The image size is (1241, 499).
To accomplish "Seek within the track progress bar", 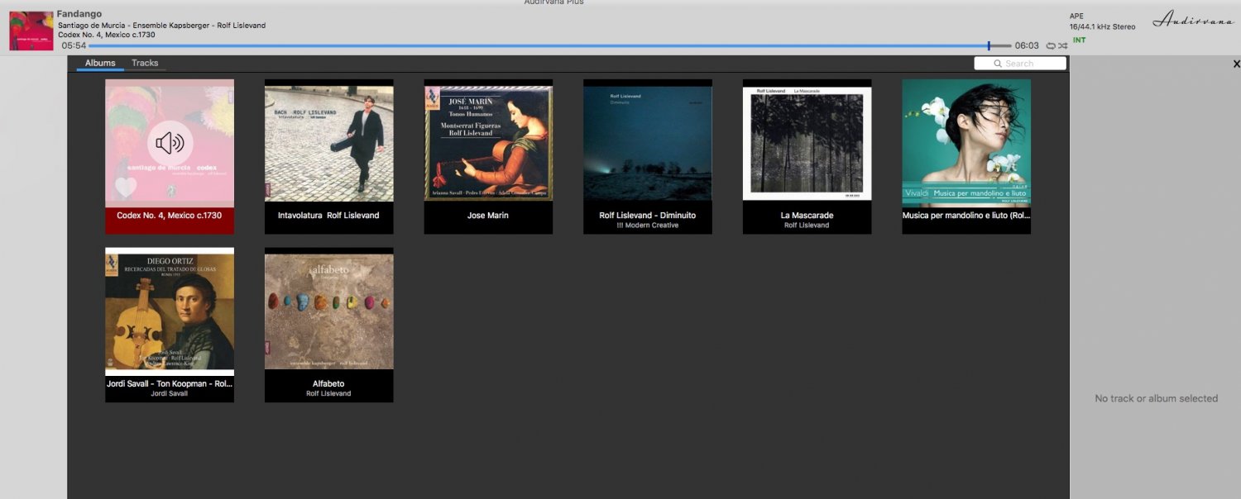I will pos(549,45).
